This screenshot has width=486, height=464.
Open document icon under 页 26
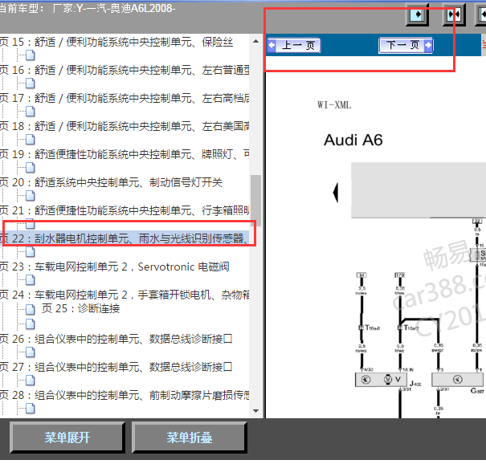(x=30, y=352)
